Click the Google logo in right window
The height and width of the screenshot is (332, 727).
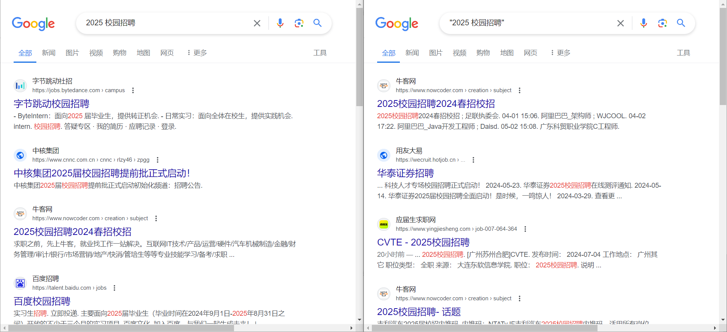point(397,23)
